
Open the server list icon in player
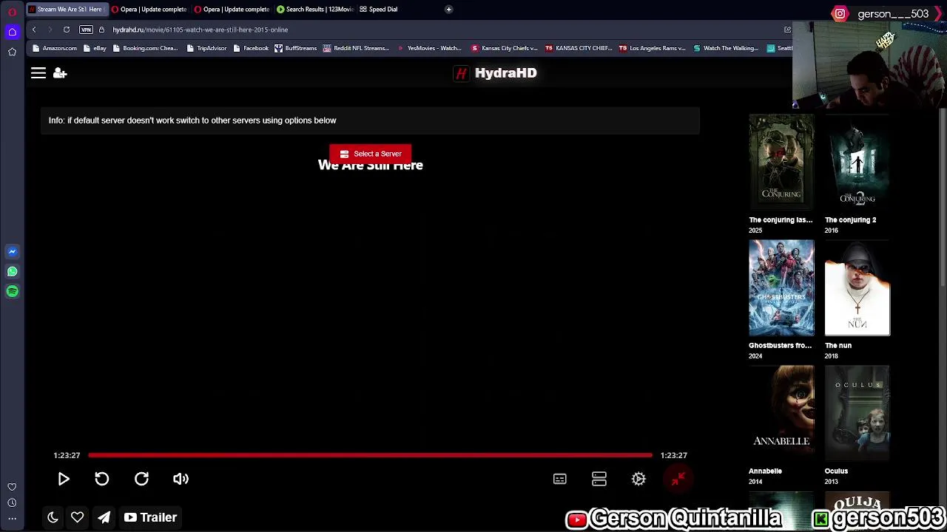599,480
